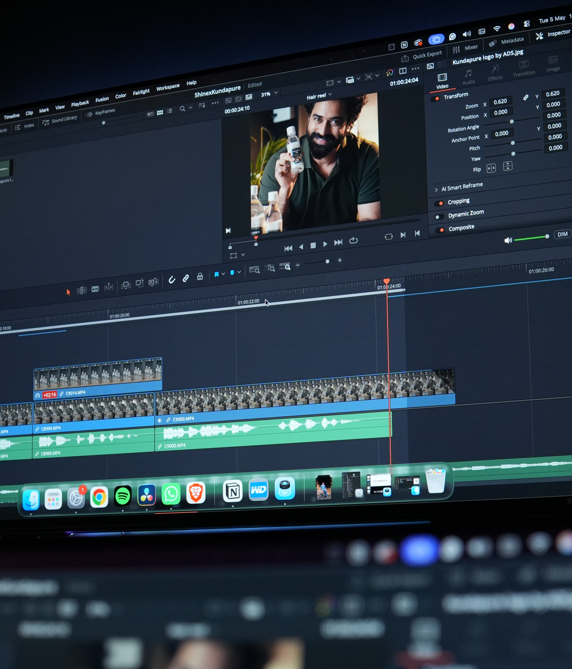
Task: Add a blue marker on timeline
Action: pos(232,272)
